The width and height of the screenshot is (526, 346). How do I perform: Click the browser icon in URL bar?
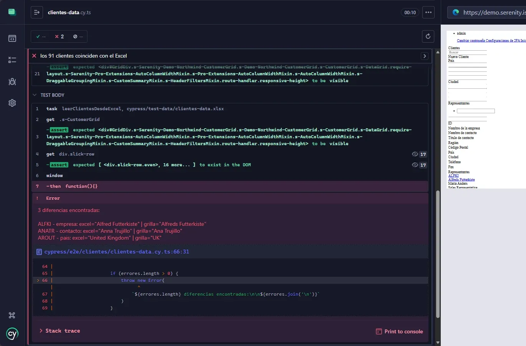[x=456, y=12]
